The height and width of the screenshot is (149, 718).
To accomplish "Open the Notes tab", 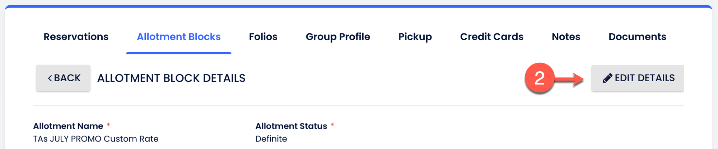I will click(566, 37).
